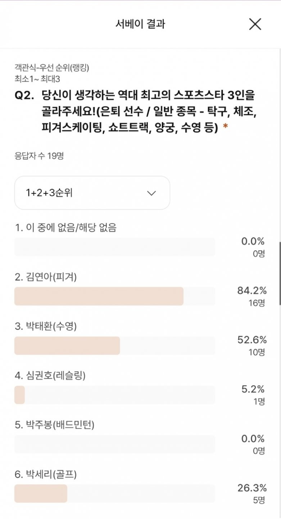281x519 pixels.
Task: Click the 84.2% percentage for 김연아
Action: pos(252,290)
